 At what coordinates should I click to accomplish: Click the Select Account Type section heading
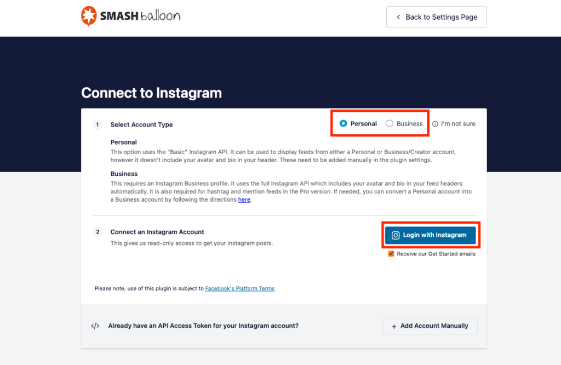141,124
